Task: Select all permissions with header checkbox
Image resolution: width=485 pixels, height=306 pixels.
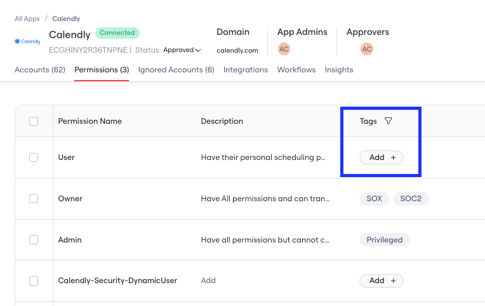Action: pyautogui.click(x=34, y=121)
